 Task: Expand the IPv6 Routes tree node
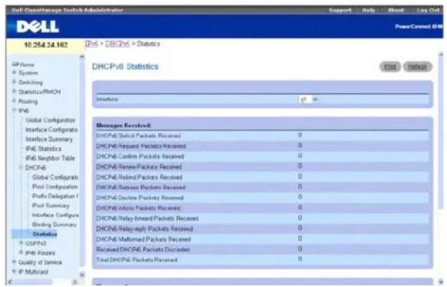point(21,252)
